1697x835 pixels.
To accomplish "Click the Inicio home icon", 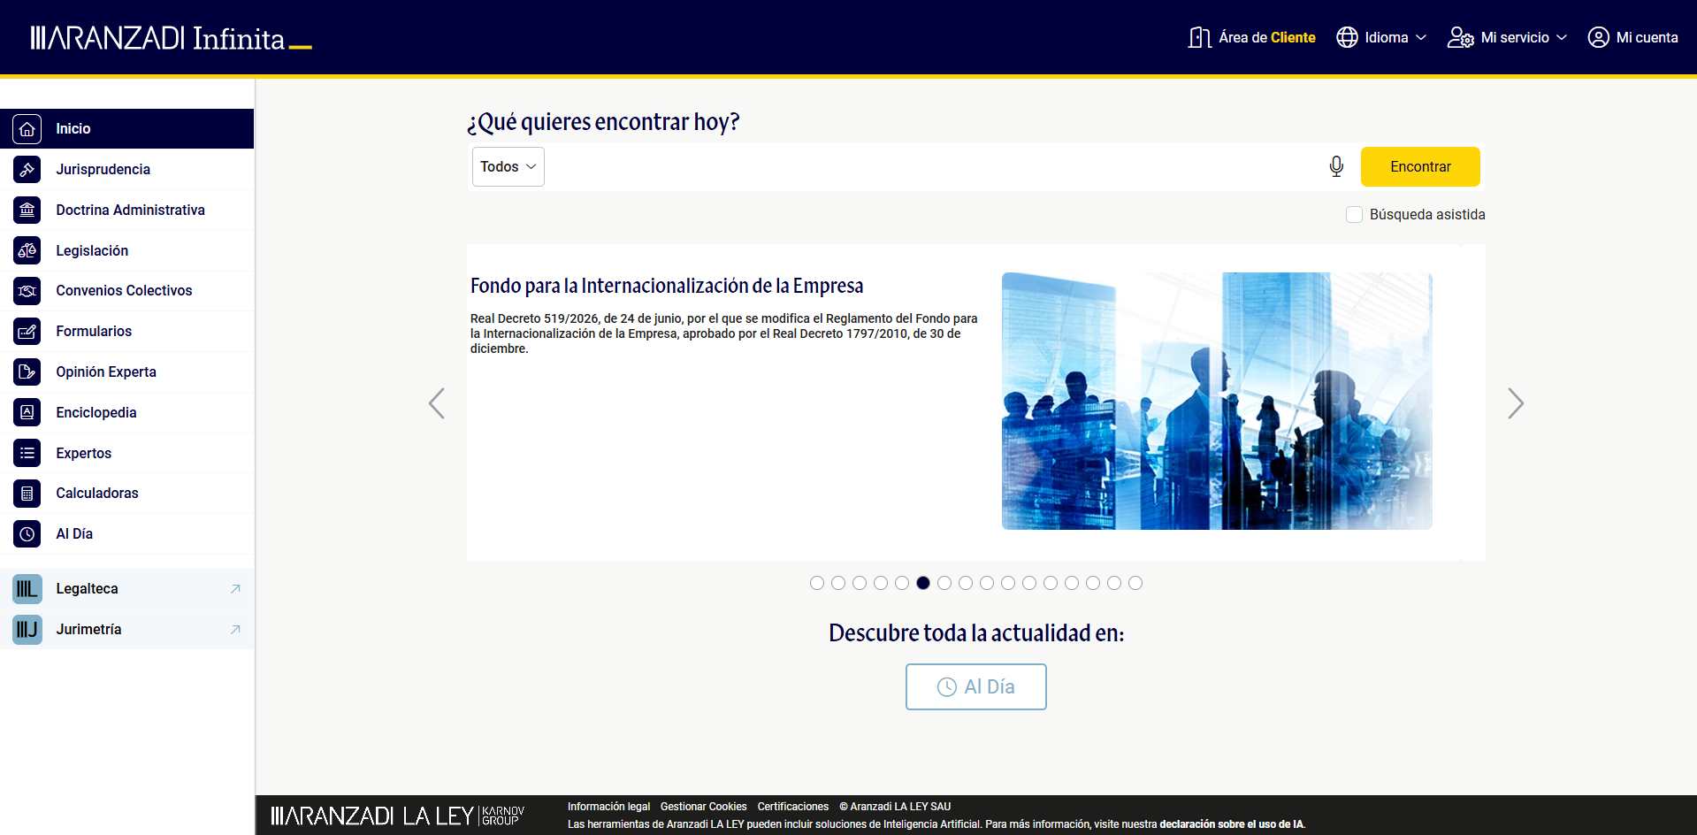I will click(x=27, y=129).
